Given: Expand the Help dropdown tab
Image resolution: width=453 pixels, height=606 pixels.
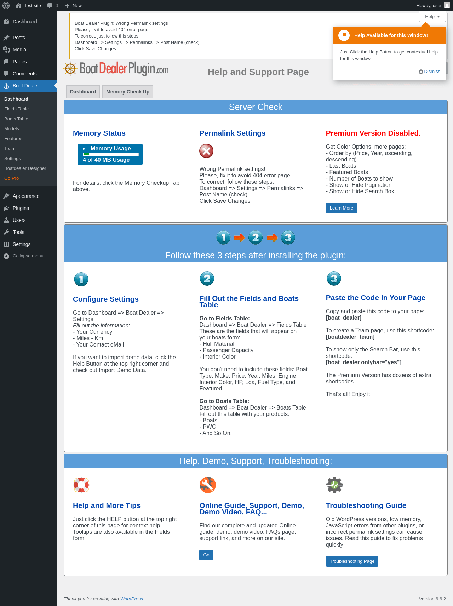Looking at the screenshot, I should tap(432, 17).
